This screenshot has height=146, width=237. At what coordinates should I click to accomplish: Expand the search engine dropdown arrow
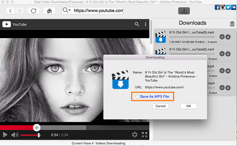pyautogui.click(x=70, y=10)
